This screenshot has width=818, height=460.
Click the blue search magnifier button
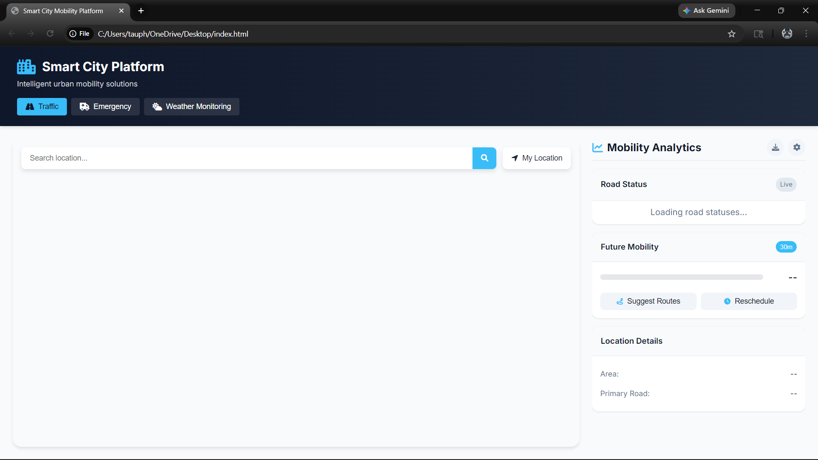pos(484,158)
